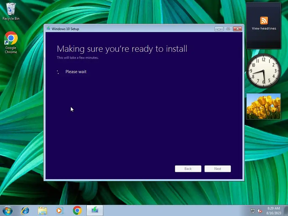
Task: Open Google Chrome from the taskbar
Action: pos(77,210)
